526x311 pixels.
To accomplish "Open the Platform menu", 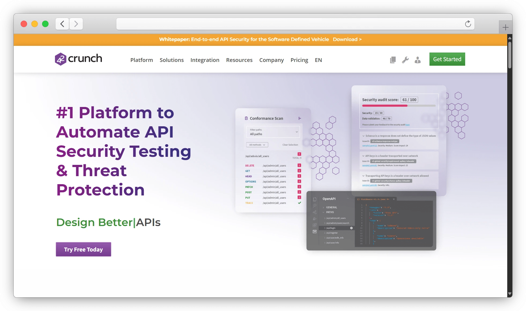I will tap(142, 60).
